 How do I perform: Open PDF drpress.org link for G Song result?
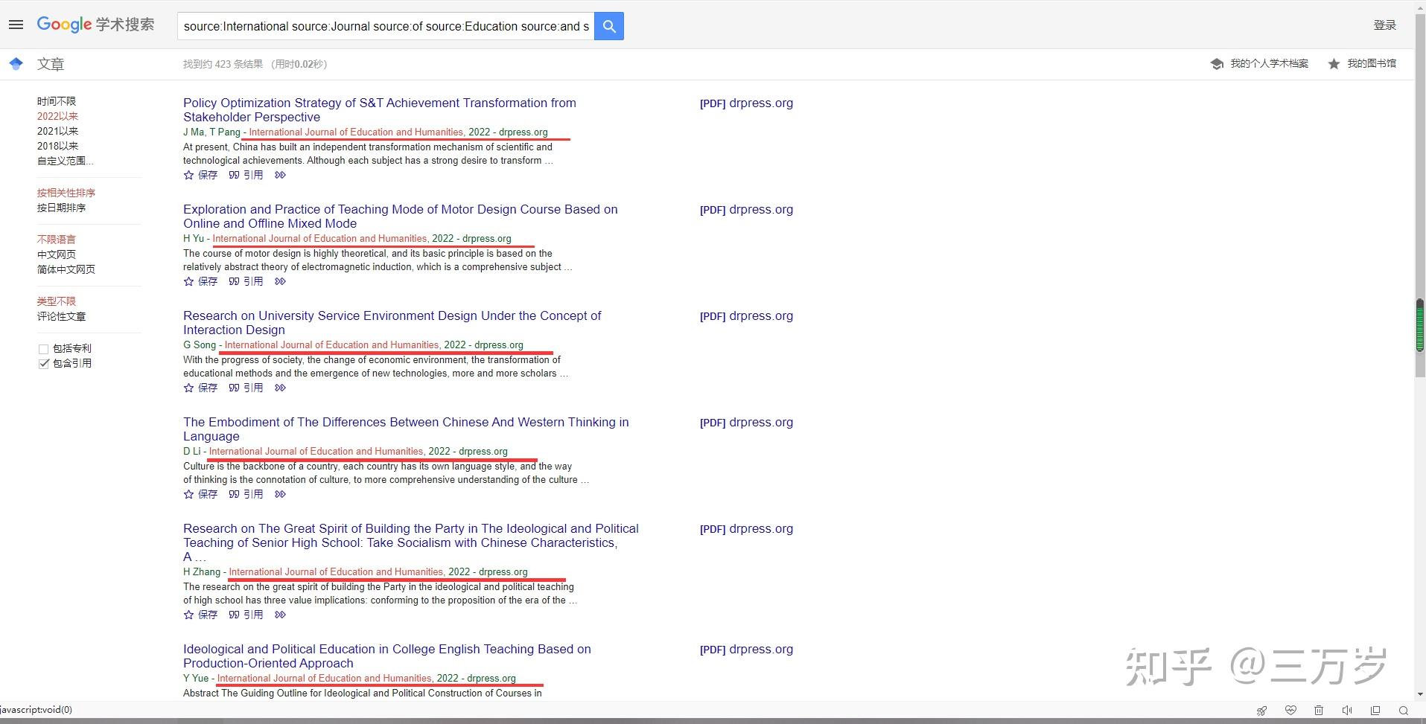(746, 316)
